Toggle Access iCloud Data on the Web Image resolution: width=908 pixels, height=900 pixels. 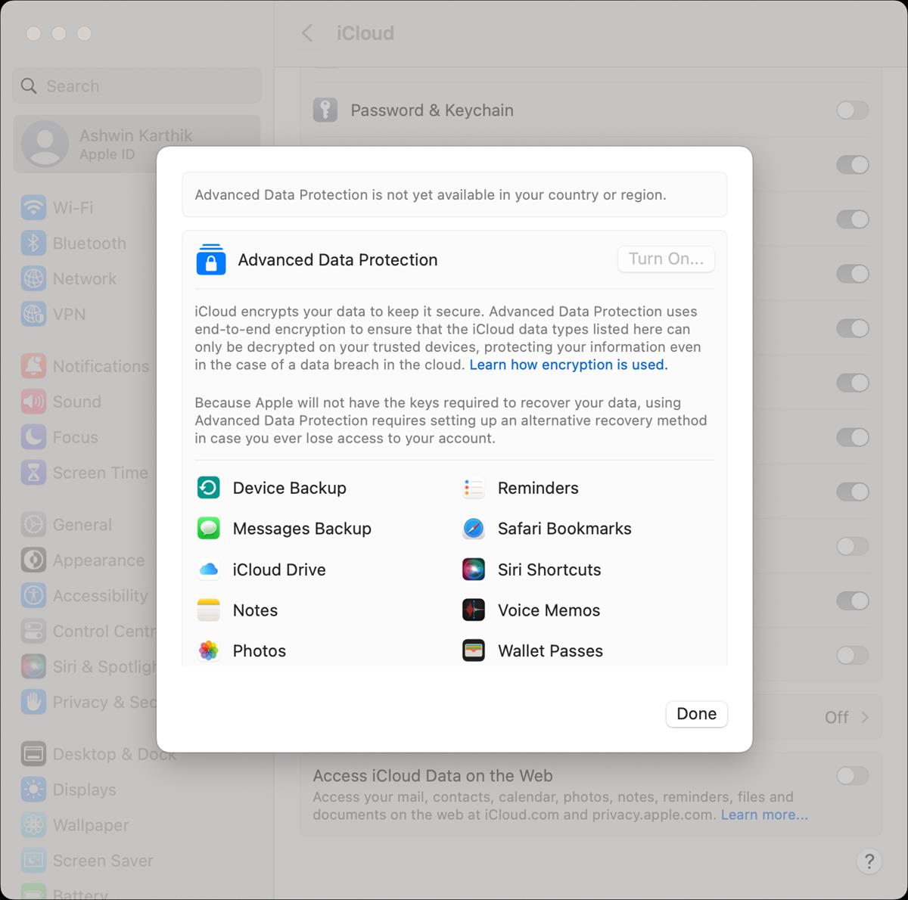coord(852,776)
